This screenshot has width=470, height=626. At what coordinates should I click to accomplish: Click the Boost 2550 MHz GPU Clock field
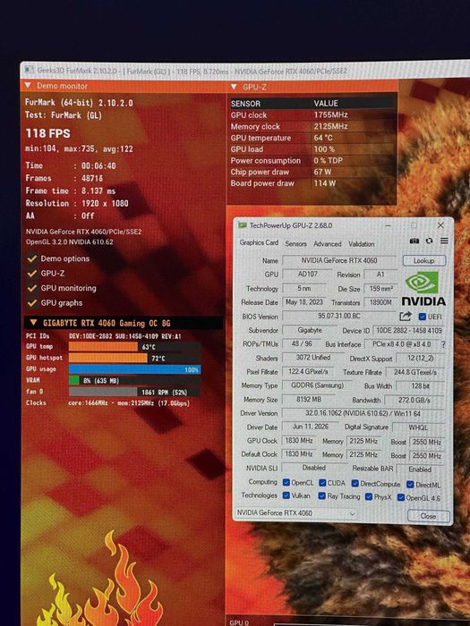[426, 442]
